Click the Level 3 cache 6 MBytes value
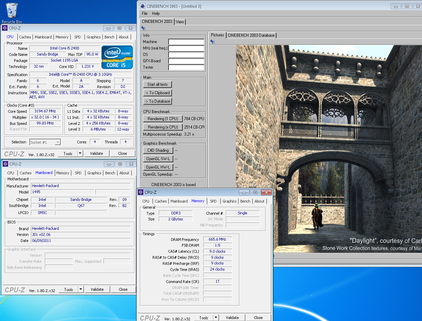The height and width of the screenshot is (321, 422). tap(98, 129)
